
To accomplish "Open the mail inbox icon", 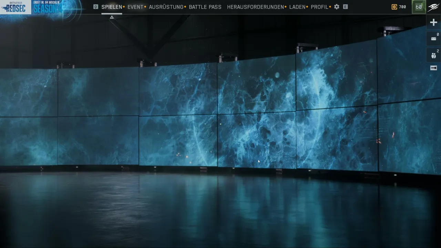I will 433,39.
